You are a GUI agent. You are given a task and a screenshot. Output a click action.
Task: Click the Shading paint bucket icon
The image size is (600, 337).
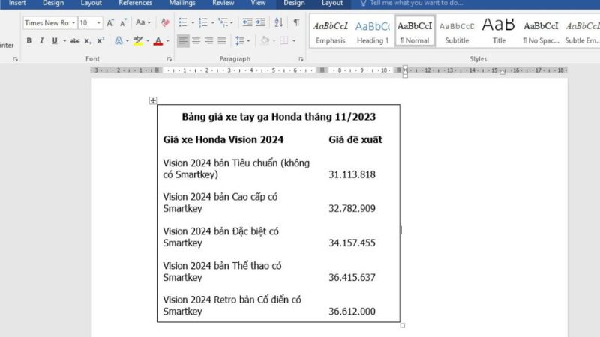pos(265,40)
